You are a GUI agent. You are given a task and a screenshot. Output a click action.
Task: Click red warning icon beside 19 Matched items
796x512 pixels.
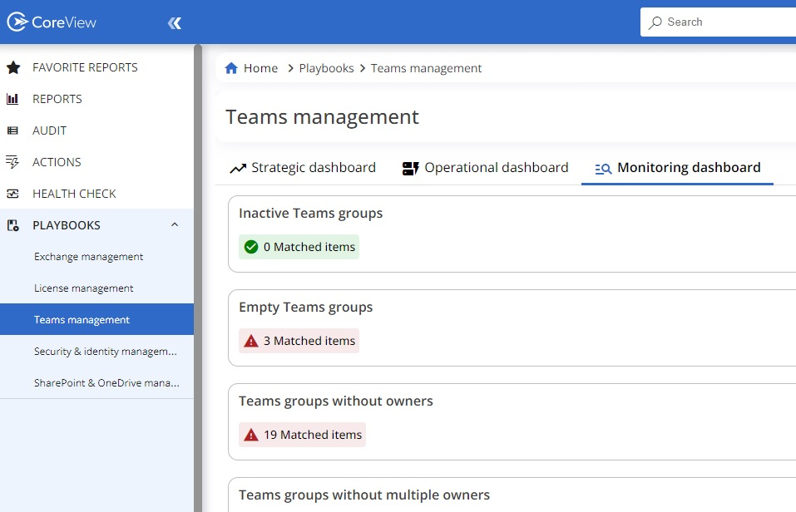(x=251, y=435)
